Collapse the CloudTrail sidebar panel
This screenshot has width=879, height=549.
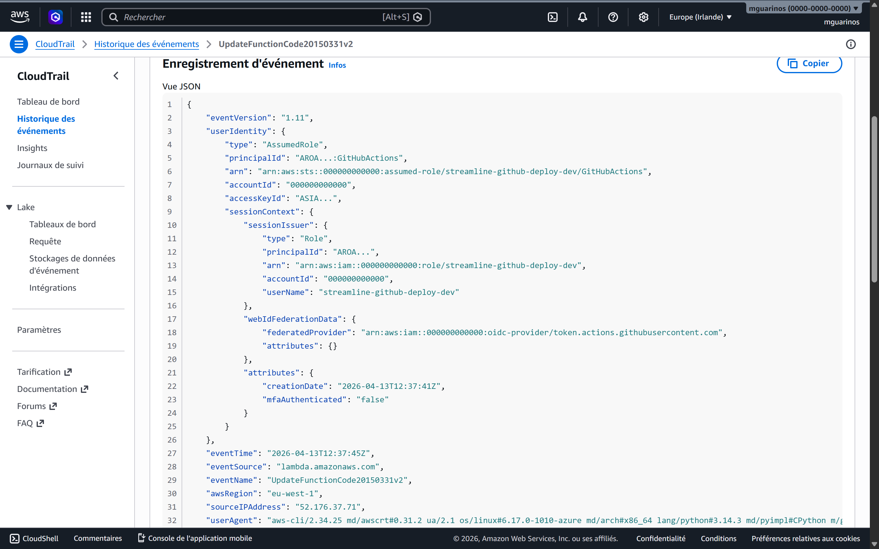click(x=116, y=76)
